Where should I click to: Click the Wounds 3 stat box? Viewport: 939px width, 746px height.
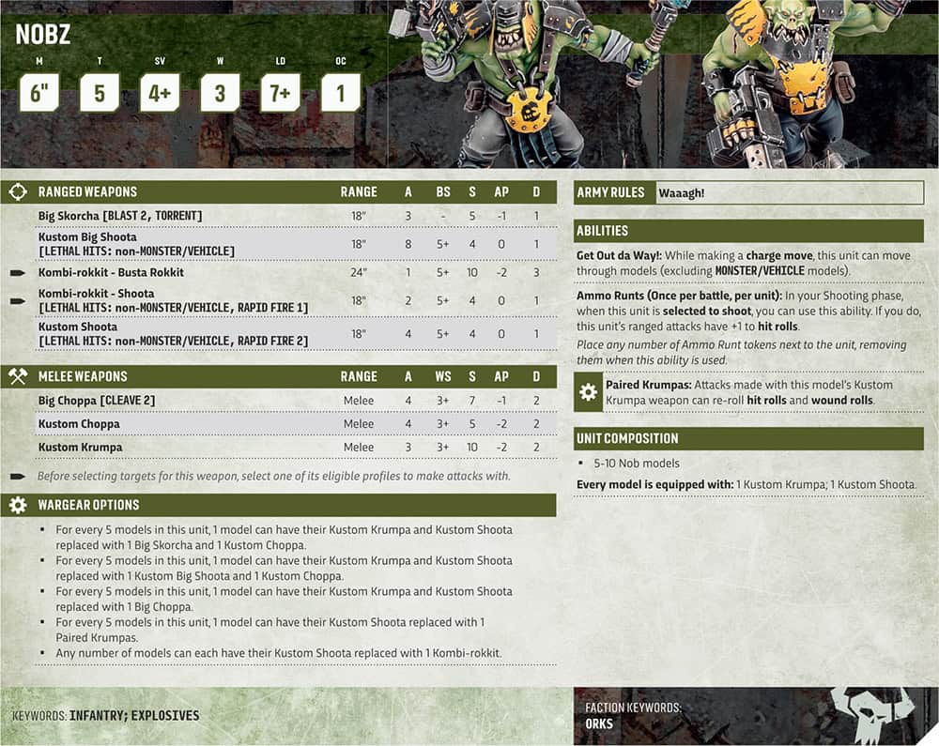tap(221, 92)
